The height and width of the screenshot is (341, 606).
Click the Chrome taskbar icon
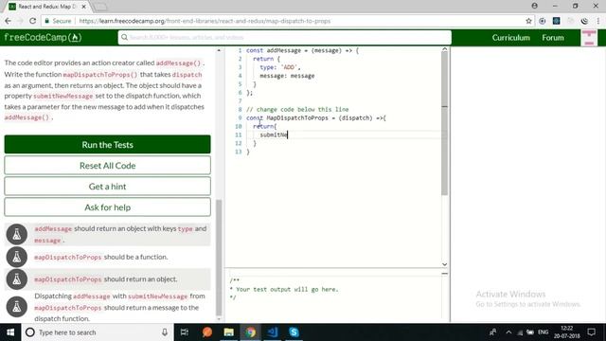coord(250,332)
